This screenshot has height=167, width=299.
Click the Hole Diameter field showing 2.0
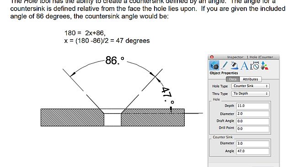coord(253,114)
